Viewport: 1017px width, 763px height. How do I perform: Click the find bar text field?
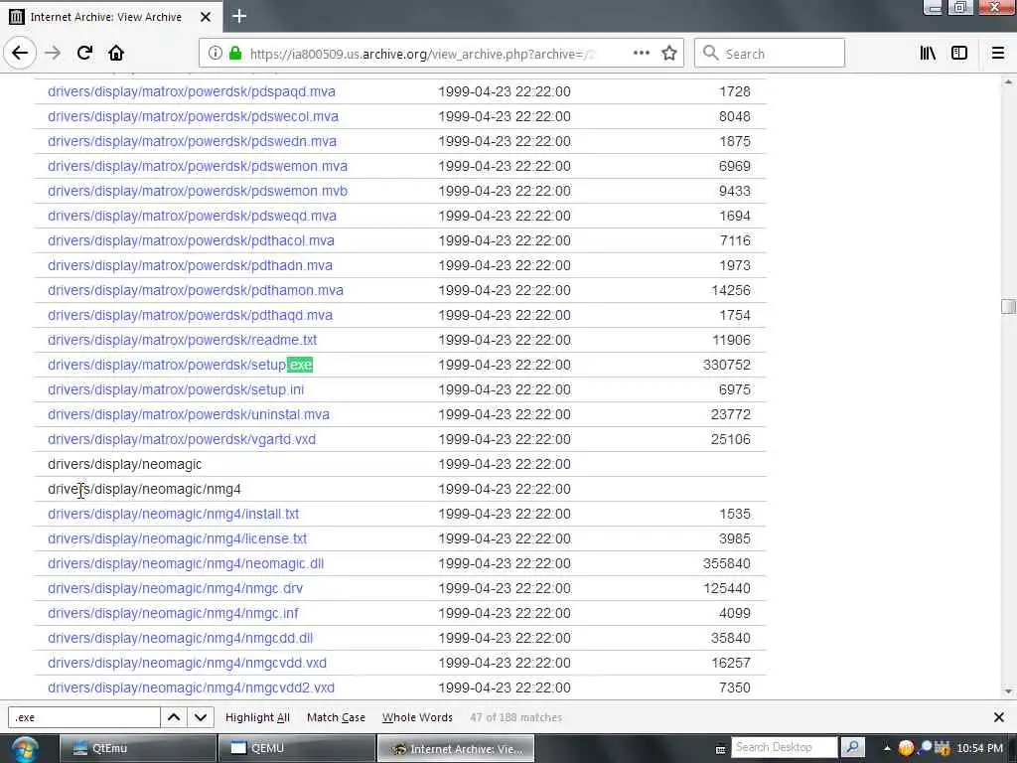tap(84, 717)
